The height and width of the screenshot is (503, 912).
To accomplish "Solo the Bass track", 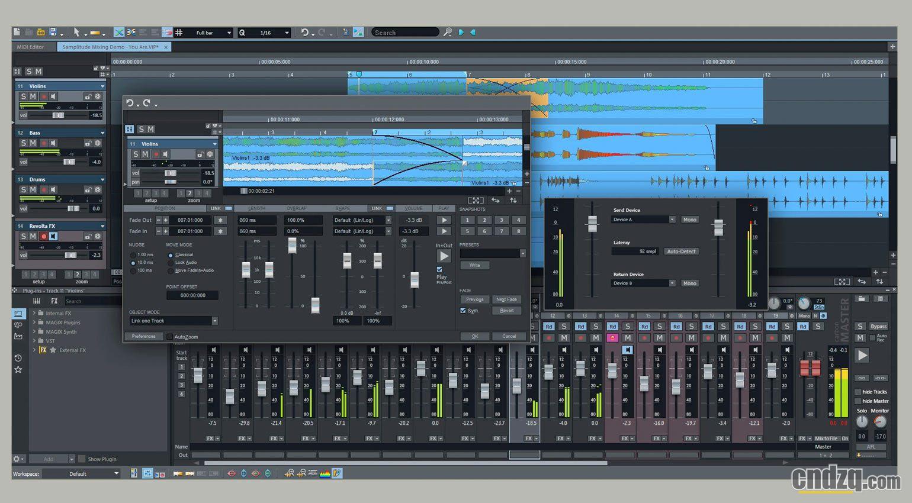I will (24, 143).
